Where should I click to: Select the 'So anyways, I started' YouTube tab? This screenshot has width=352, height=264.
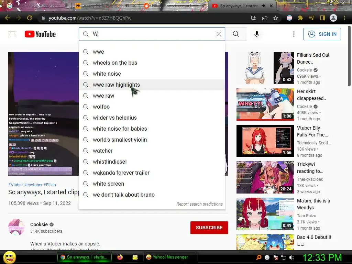click(239, 6)
